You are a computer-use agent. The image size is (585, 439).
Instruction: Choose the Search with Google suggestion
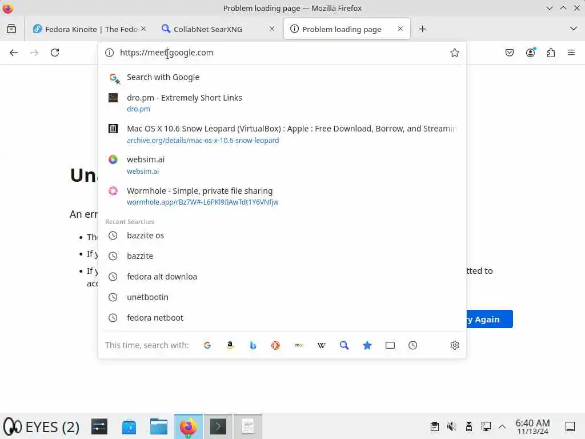[x=282, y=77]
